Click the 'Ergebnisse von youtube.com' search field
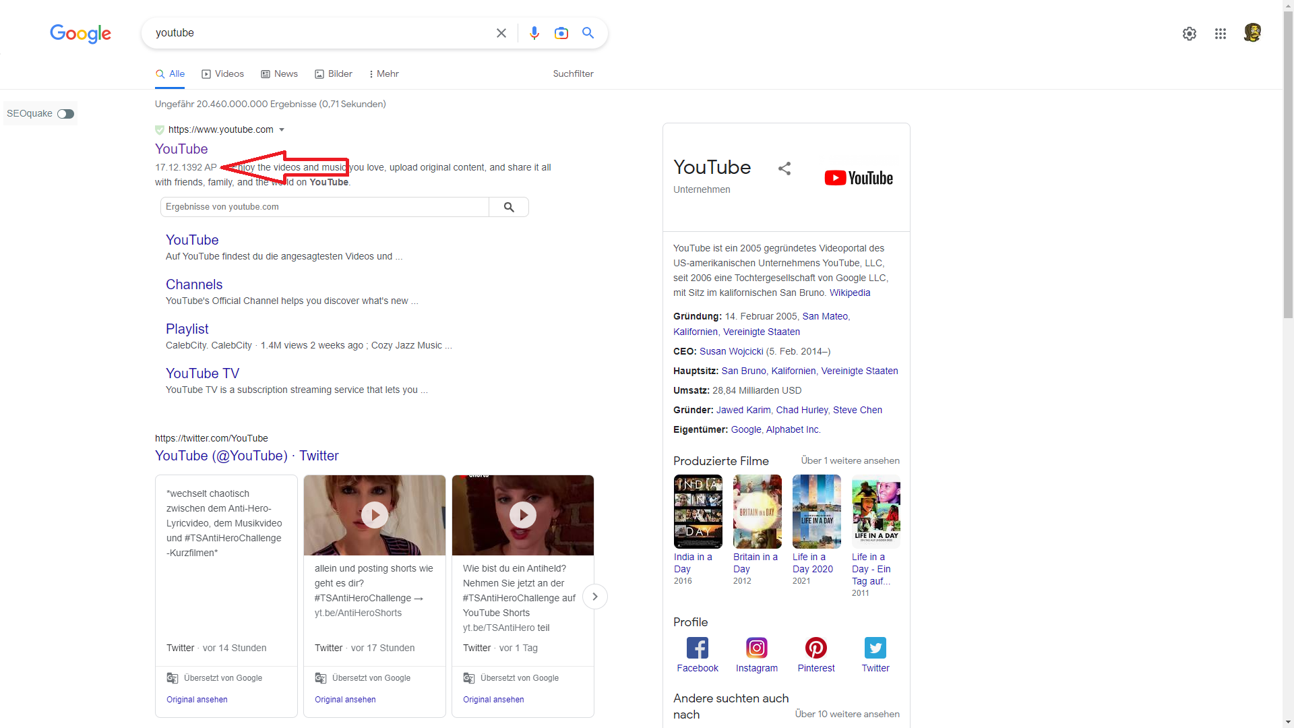The width and height of the screenshot is (1294, 728). (325, 207)
